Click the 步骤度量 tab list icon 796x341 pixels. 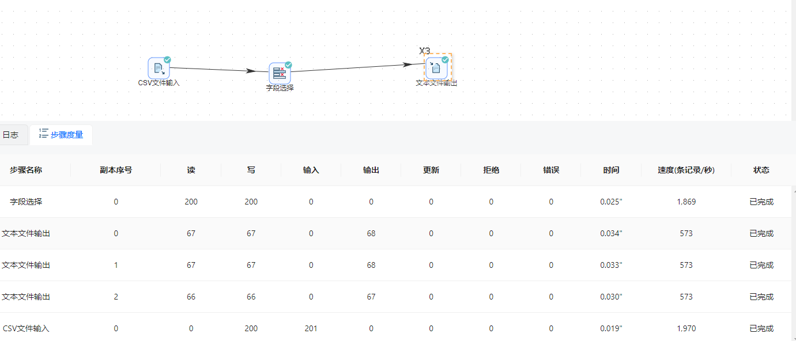coord(43,134)
